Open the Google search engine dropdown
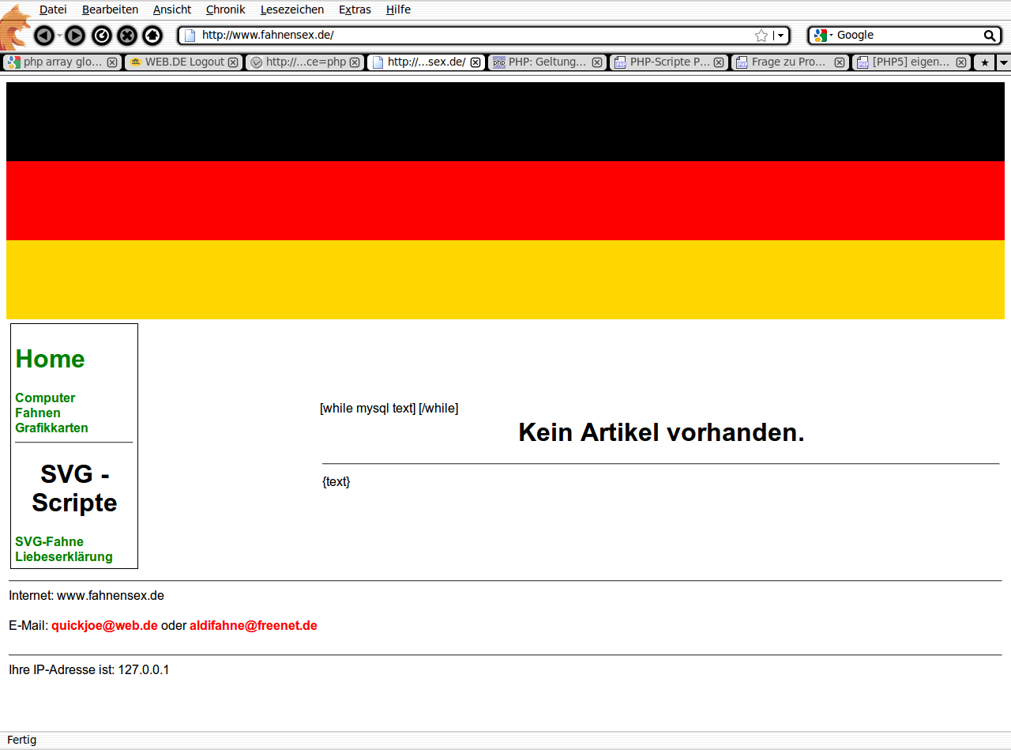 pos(822,36)
